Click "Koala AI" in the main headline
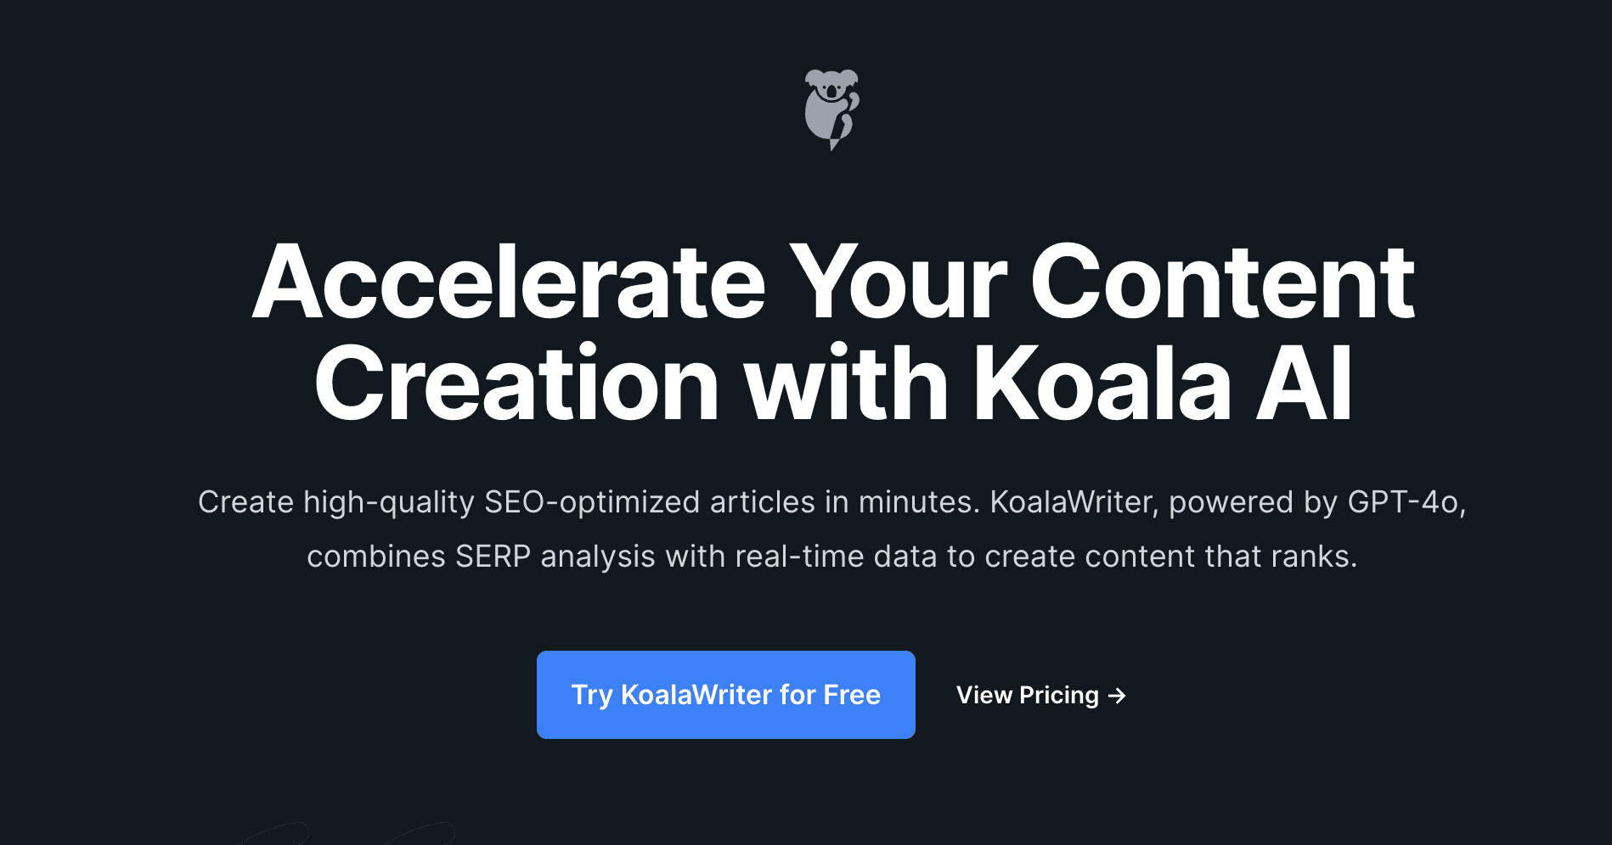This screenshot has height=845, width=1612. [1163, 384]
